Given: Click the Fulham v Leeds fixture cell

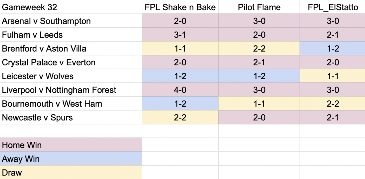Looking at the screenshot, I should [71, 35].
